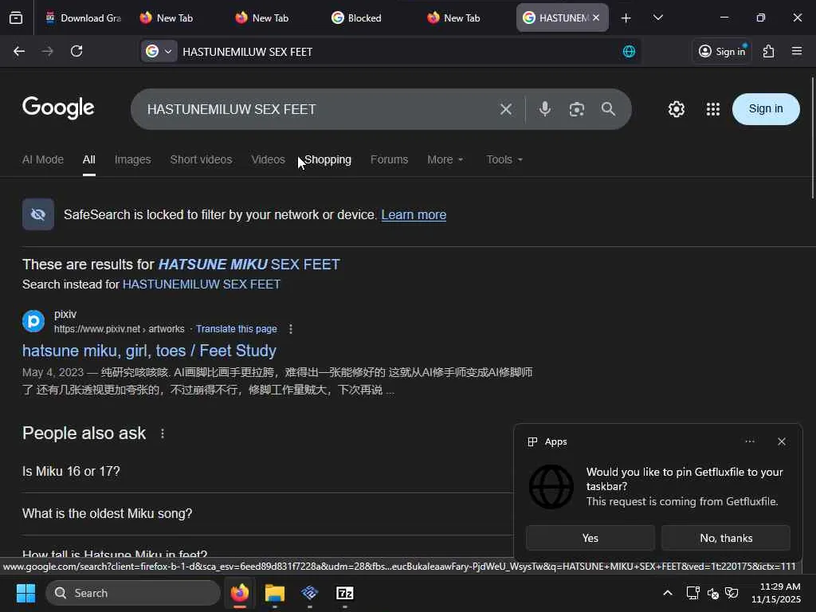Viewport: 816px width, 612px height.
Task: Switch to the Download Gra browser tab
Action: point(83,18)
